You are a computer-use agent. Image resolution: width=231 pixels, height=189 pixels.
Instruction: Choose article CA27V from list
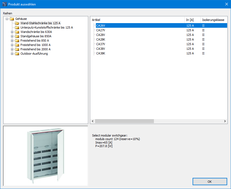click(101, 30)
